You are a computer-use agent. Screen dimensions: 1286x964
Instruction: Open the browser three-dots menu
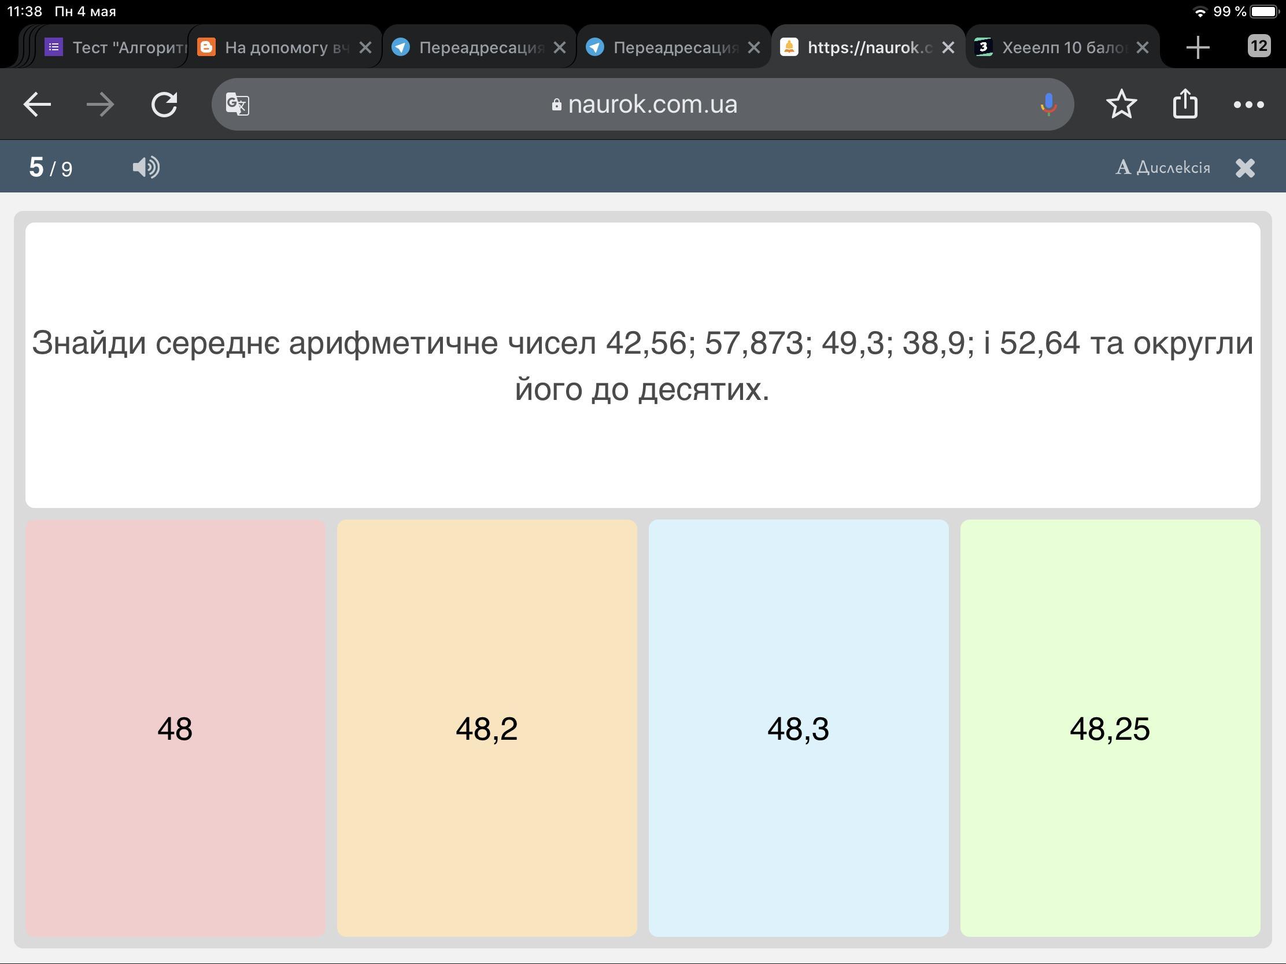coord(1248,105)
